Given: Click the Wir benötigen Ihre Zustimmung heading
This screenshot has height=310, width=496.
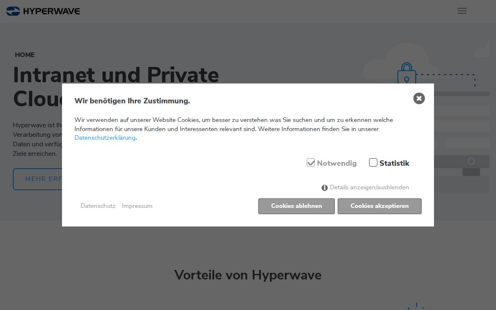Looking at the screenshot, I should 132,101.
